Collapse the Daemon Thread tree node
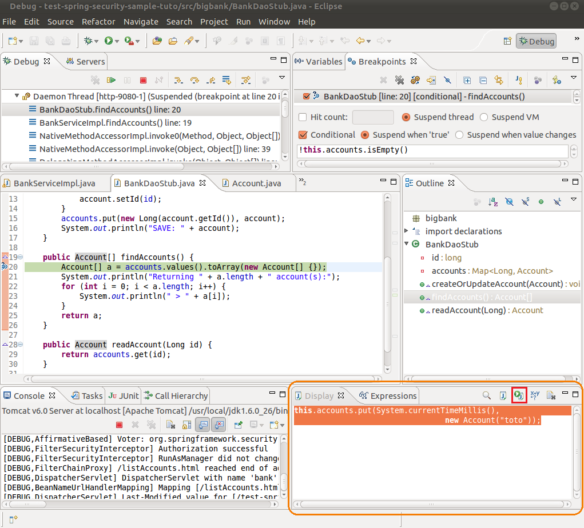 (x=17, y=97)
